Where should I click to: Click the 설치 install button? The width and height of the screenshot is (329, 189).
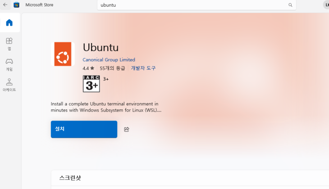pyautogui.click(x=84, y=129)
